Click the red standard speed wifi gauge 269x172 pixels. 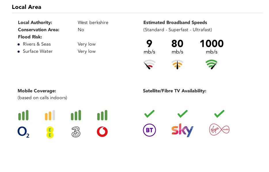pos(149,65)
